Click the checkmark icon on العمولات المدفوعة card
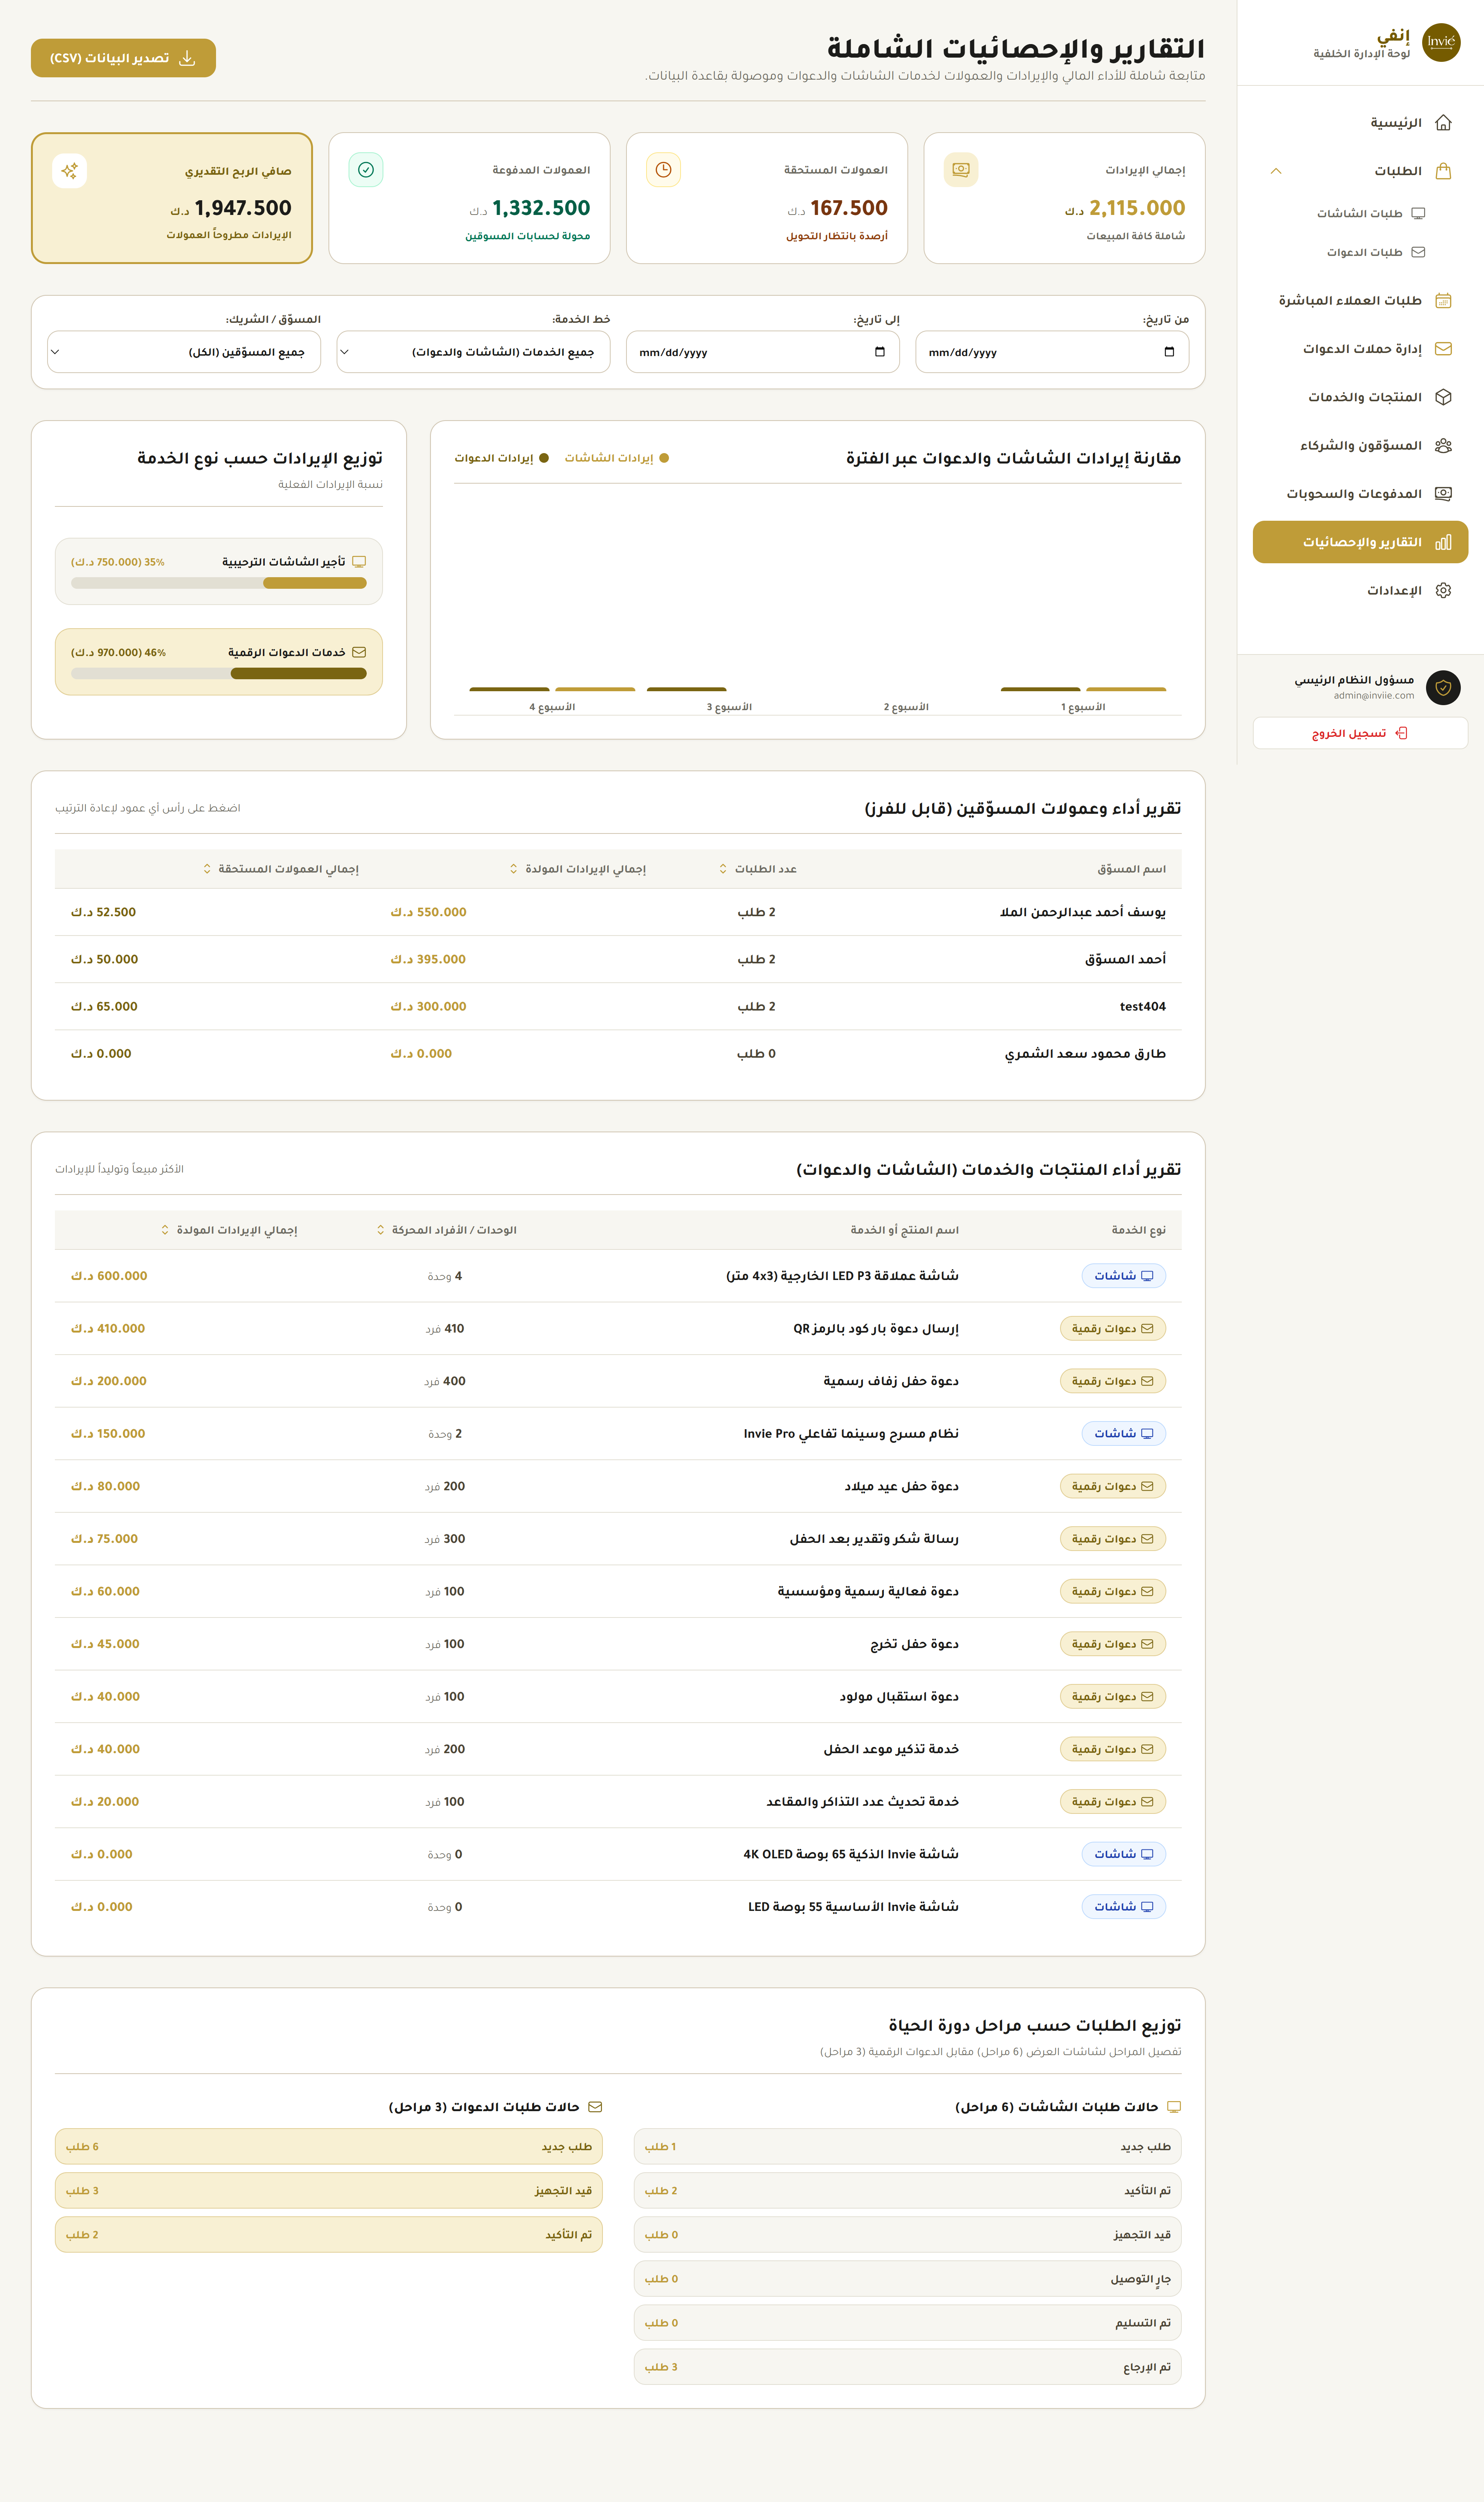Viewport: 1484px width, 2502px height. (366, 170)
